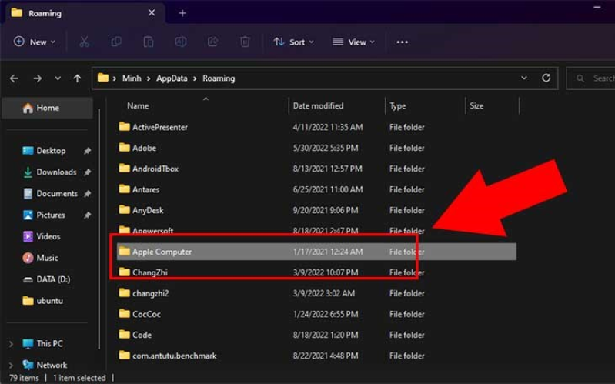Click the Rename icon in toolbar

180,42
